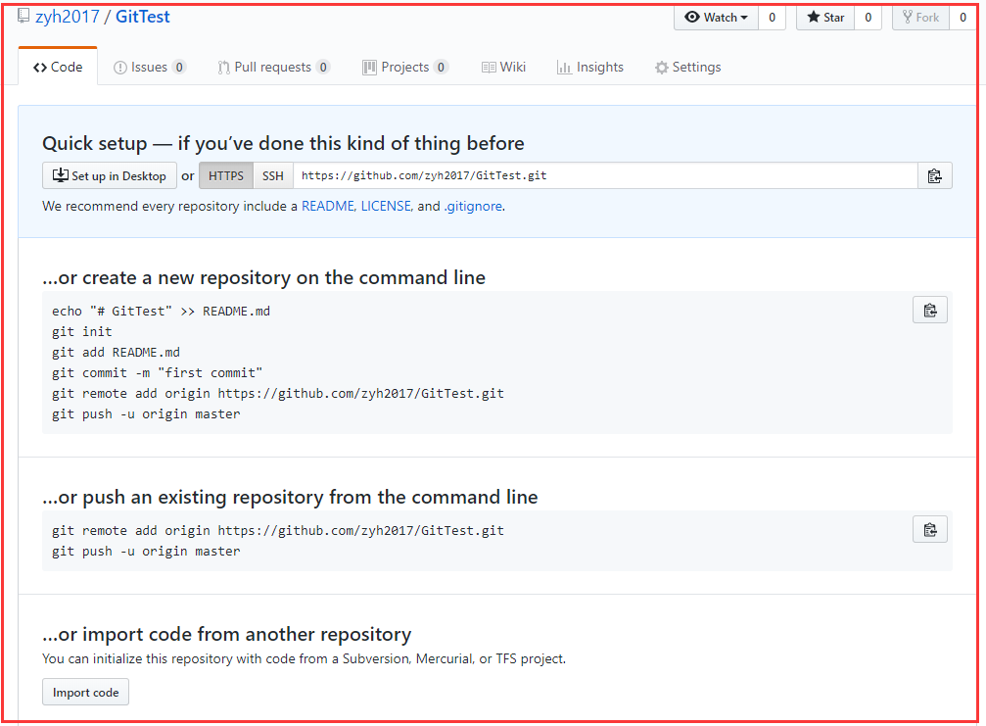
Task: Click the repository book icon beside zyh2017
Action: [x=23, y=15]
